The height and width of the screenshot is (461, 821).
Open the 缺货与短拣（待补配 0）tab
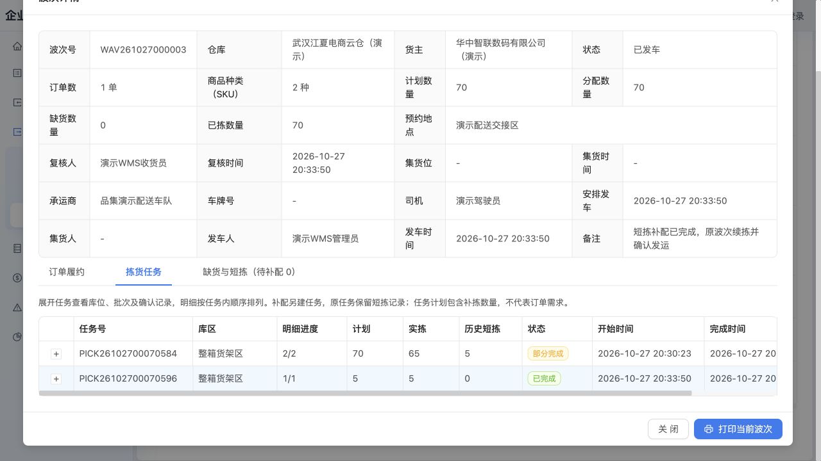pyautogui.click(x=249, y=272)
